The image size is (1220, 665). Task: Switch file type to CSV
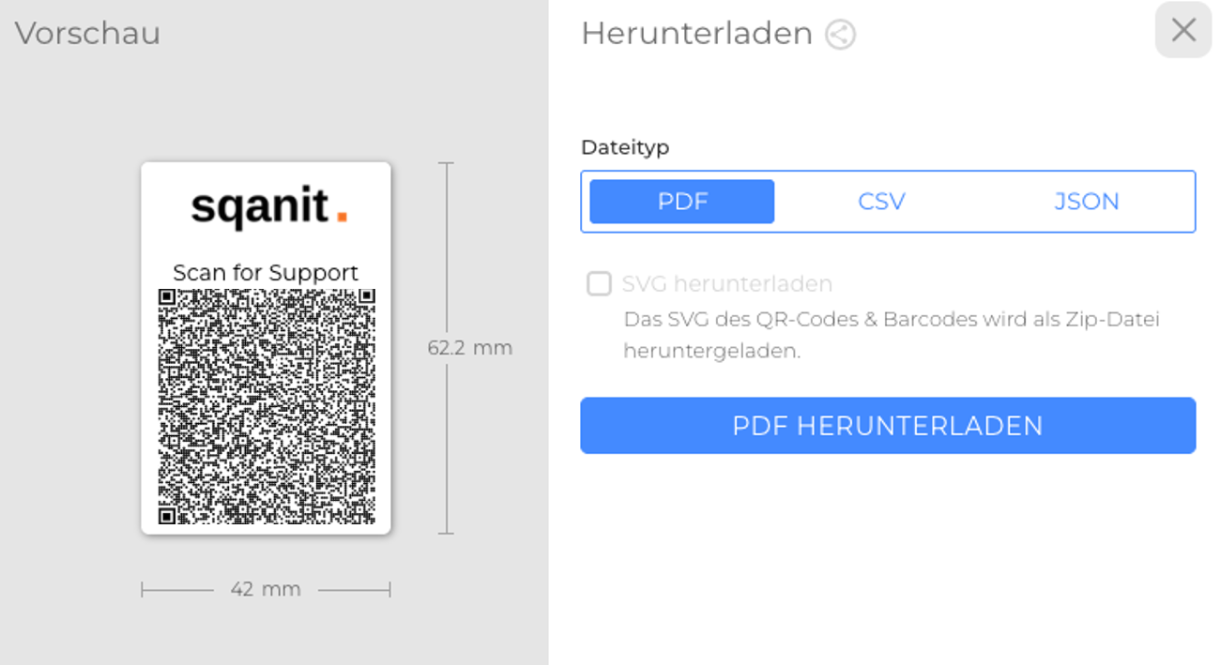pos(881,202)
